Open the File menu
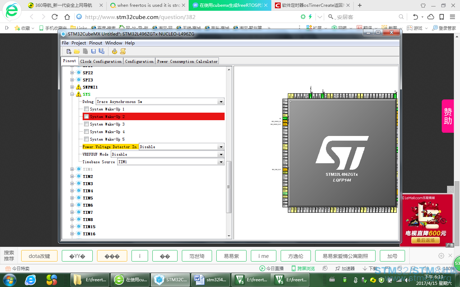460x287 pixels. [x=65, y=43]
